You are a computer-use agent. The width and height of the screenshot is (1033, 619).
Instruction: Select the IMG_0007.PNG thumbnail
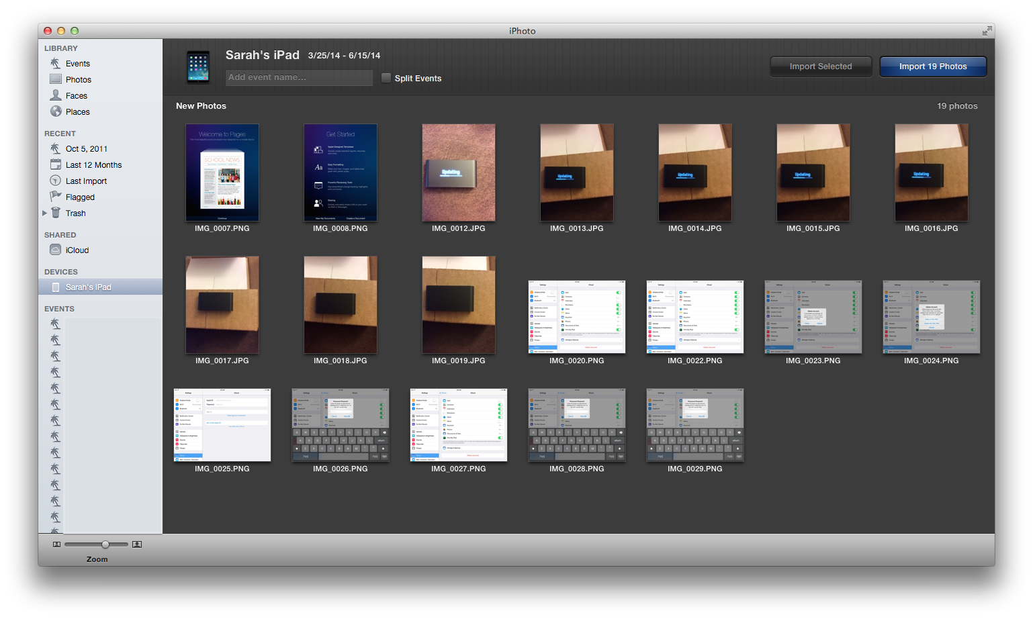point(222,173)
